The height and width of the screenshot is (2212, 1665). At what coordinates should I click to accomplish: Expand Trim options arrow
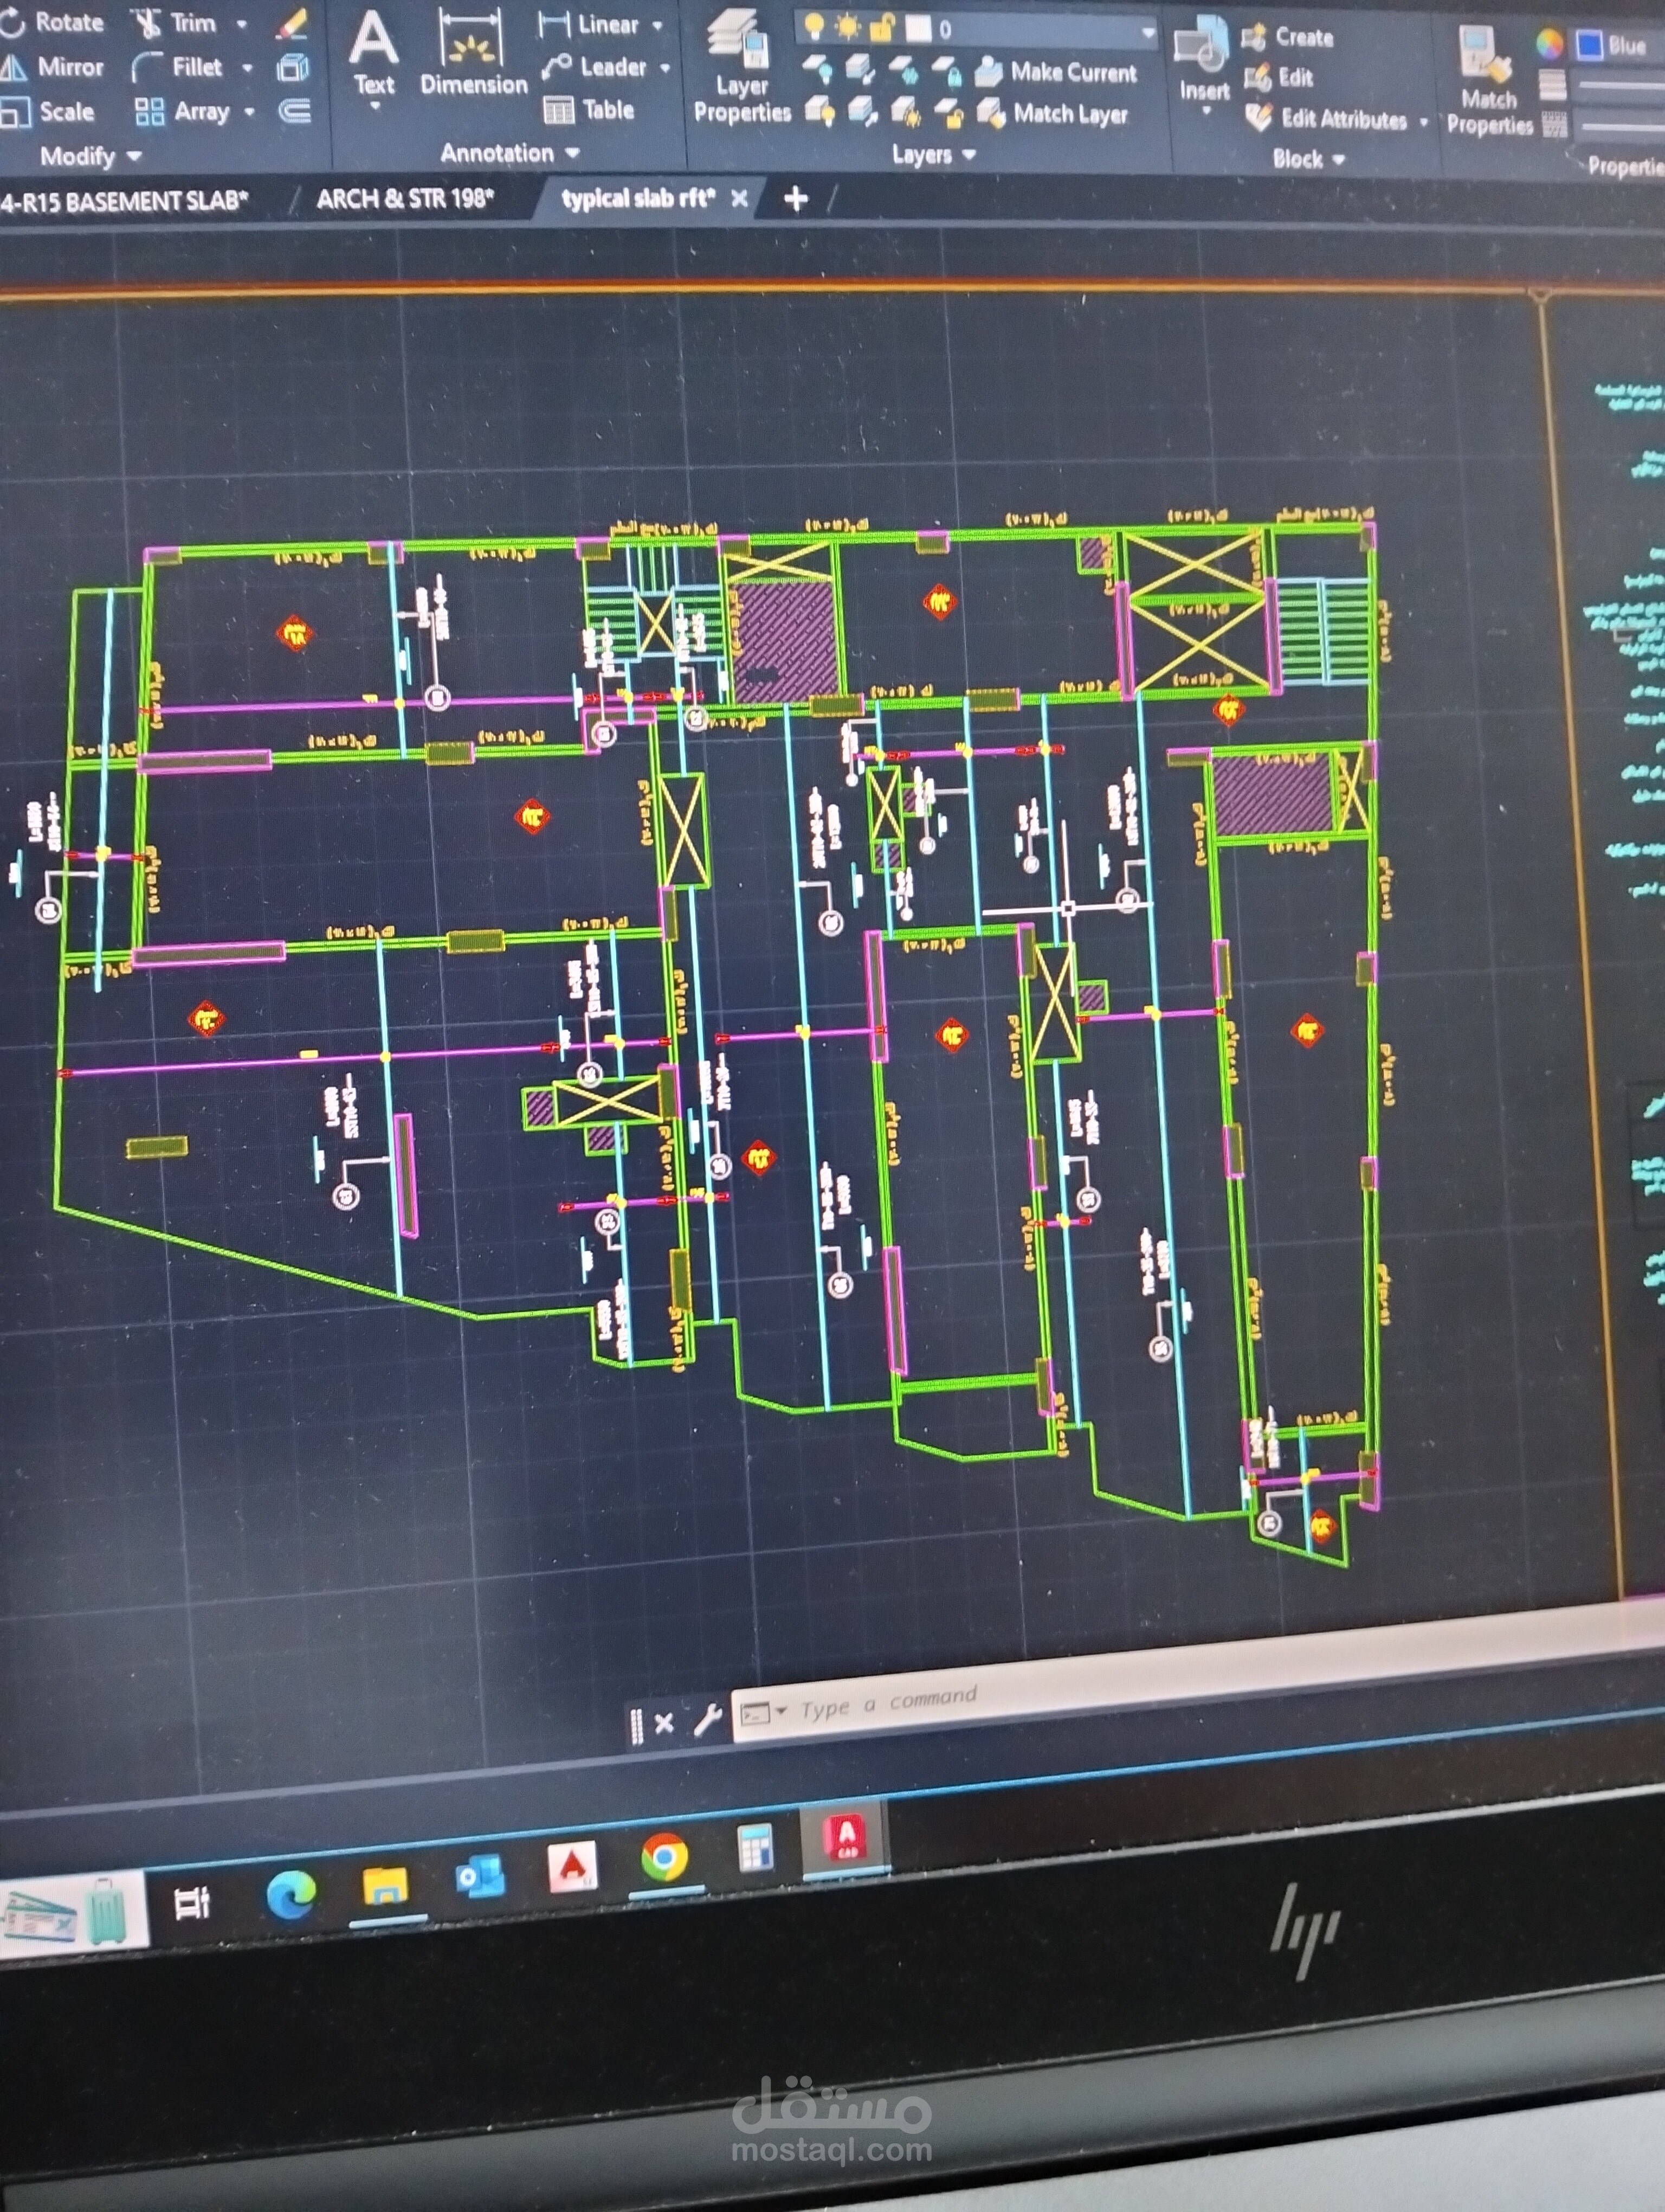click(x=241, y=24)
